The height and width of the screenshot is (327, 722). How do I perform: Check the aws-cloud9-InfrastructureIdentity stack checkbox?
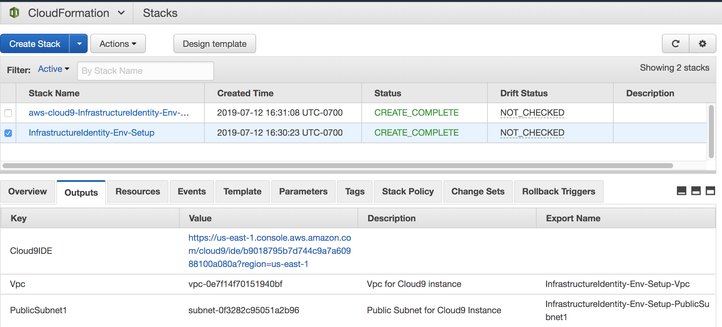point(8,113)
